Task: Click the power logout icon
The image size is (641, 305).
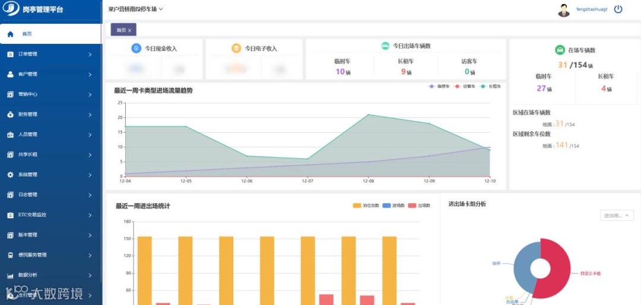Action: click(x=618, y=9)
